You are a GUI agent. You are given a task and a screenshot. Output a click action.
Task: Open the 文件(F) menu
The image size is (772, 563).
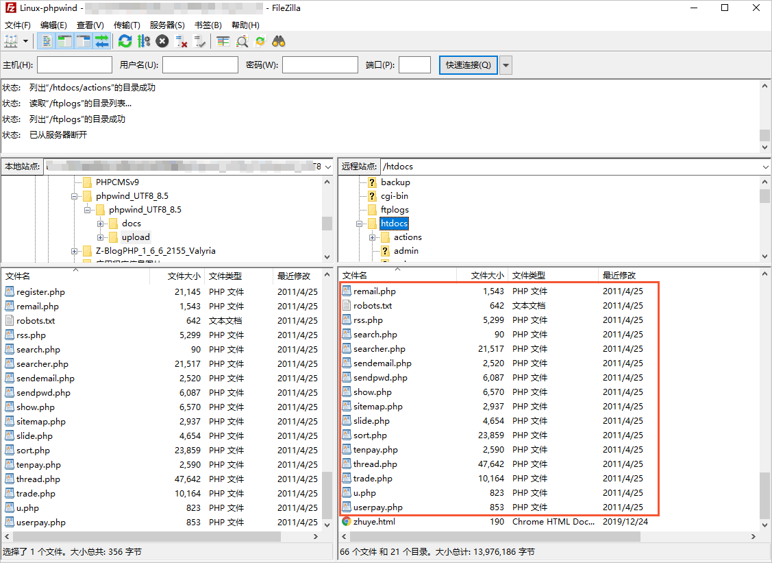point(18,25)
